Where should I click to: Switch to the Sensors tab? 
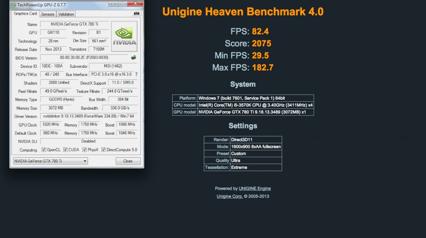(47, 14)
